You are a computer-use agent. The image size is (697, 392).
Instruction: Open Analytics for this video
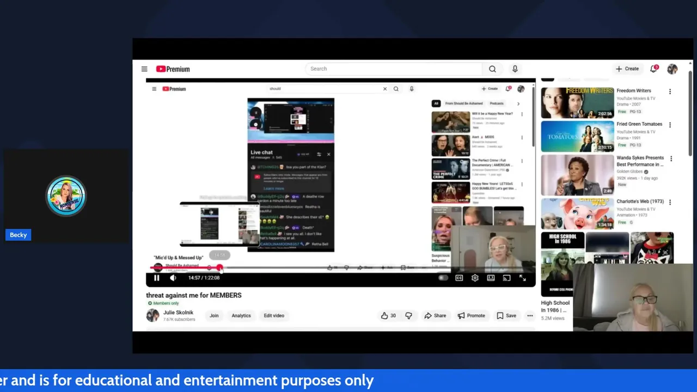click(x=241, y=315)
